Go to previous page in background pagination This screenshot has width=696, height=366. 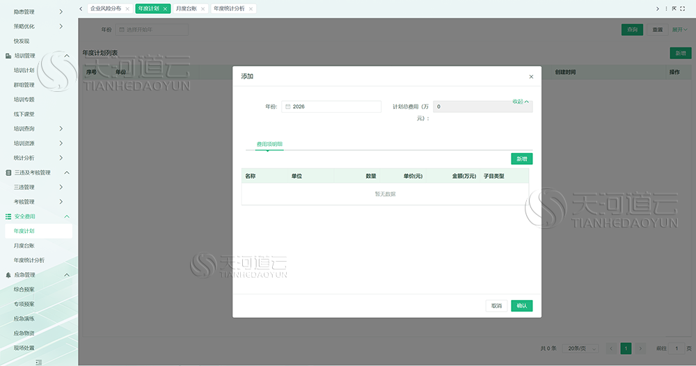click(611, 348)
